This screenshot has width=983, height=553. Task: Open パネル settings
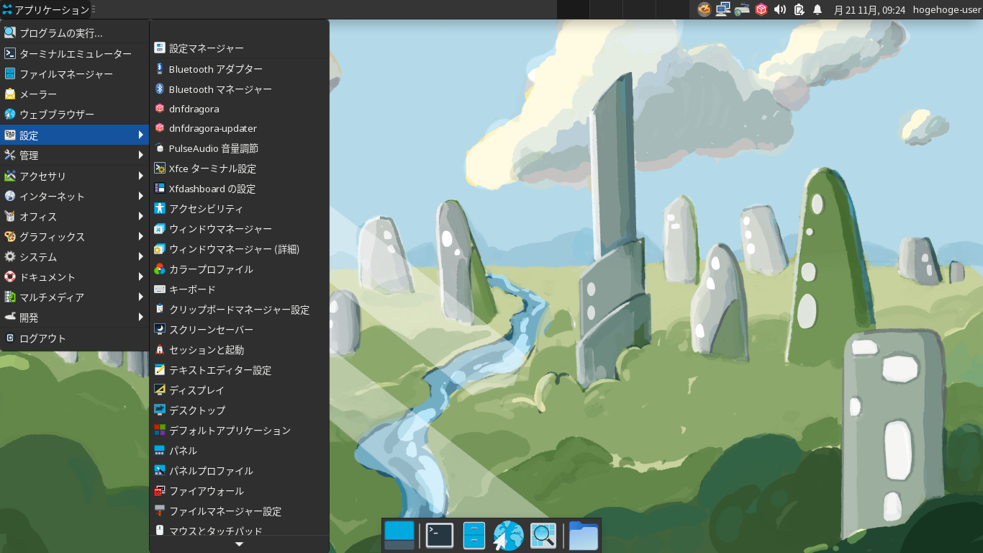pyautogui.click(x=239, y=451)
